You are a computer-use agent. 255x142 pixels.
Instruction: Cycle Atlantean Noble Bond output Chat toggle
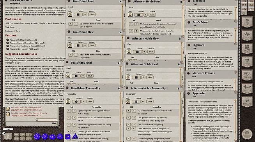(x=152, y=15)
